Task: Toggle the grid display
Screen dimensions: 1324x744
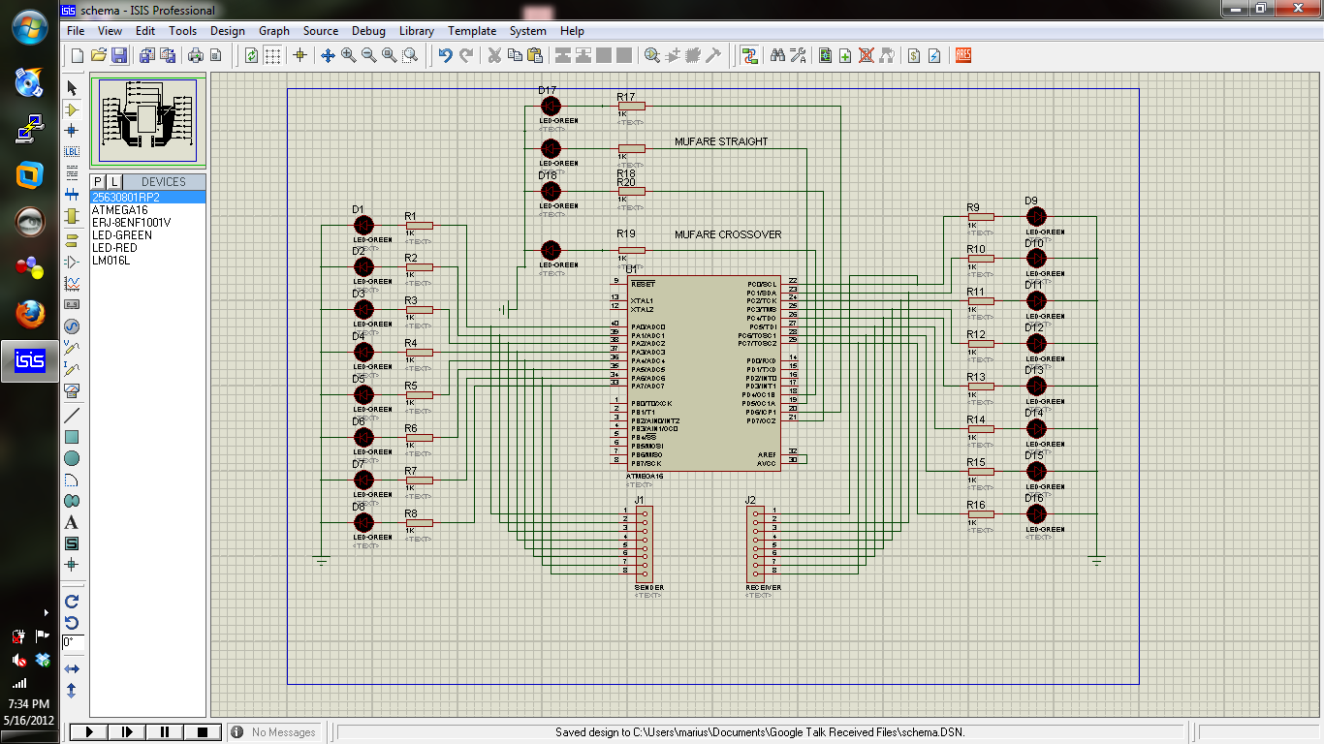Action: (x=273, y=55)
